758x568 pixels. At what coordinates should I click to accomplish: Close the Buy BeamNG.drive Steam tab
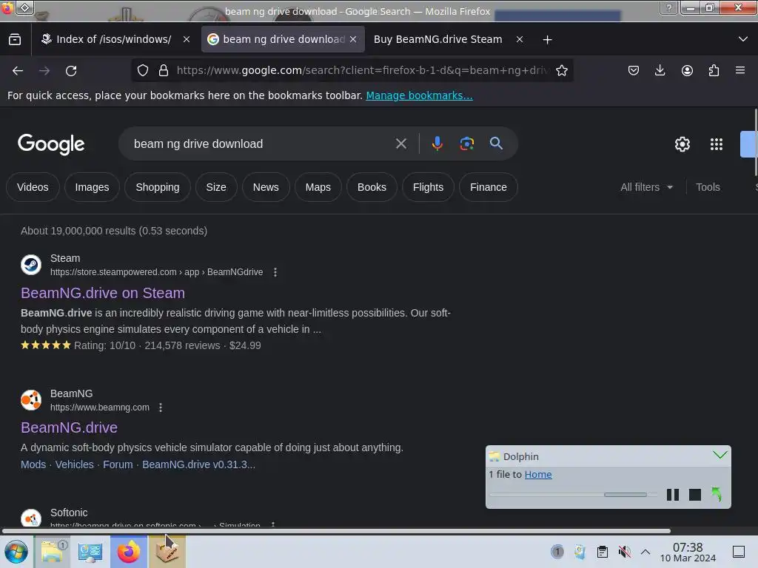pyautogui.click(x=520, y=40)
